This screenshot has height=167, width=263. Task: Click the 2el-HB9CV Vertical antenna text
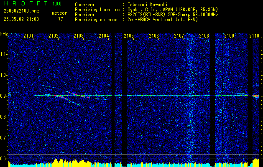point(163,20)
